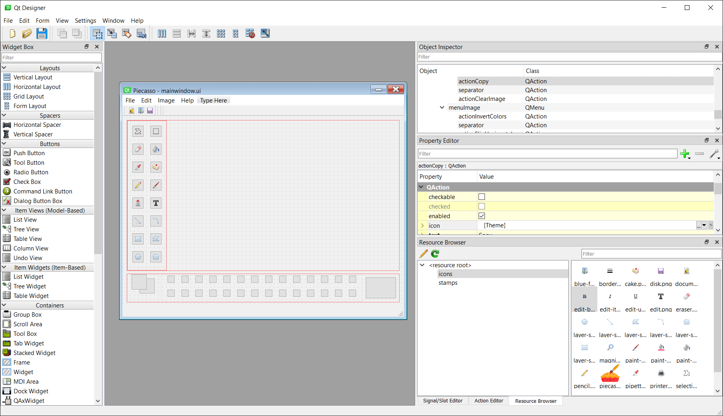
Task: Apply Lay Out Vertically from toolbar
Action: (x=177, y=34)
